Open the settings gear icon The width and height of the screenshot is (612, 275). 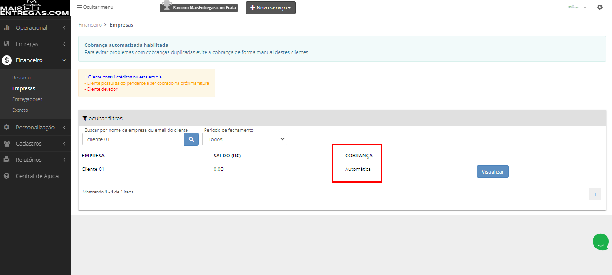(x=599, y=7)
